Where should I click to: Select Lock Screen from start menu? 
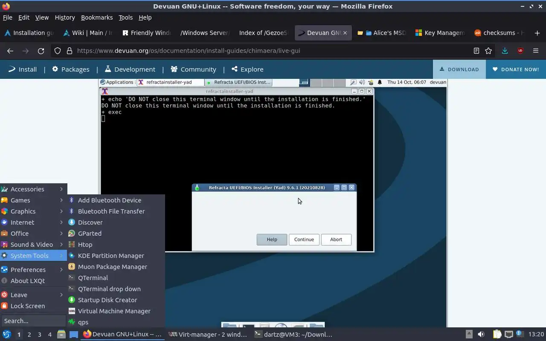coord(33,306)
